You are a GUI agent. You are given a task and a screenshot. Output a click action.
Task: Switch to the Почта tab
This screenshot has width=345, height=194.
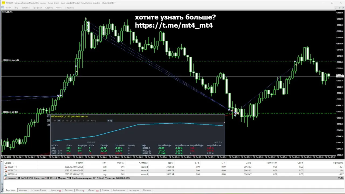point(80,190)
